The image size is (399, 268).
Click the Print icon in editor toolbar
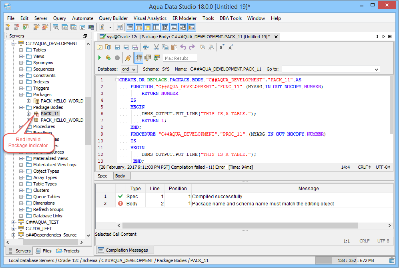tap(146, 47)
